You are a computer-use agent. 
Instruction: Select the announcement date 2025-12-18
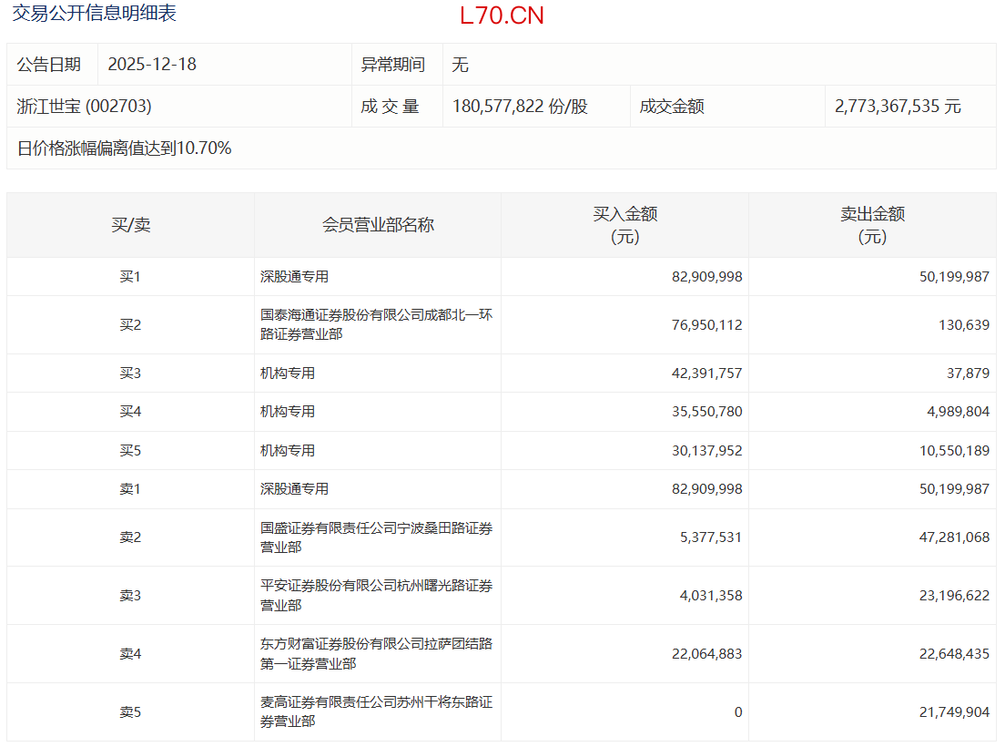click(x=152, y=65)
